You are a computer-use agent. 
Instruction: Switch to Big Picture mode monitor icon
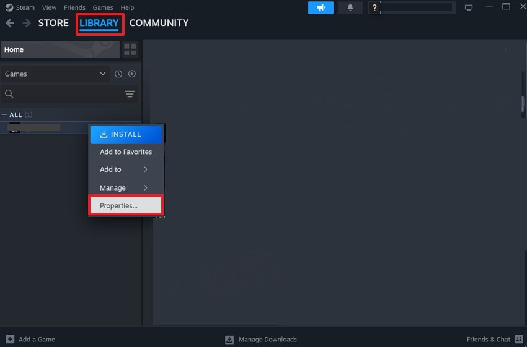[469, 7]
